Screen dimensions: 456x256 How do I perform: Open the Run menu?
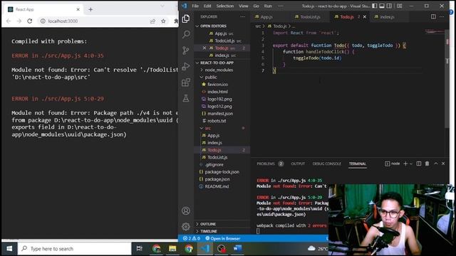(x=268, y=6)
